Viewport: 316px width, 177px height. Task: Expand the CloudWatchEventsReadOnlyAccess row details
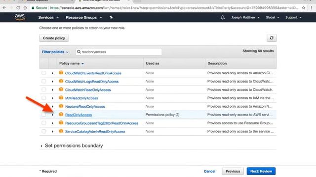[52, 73]
